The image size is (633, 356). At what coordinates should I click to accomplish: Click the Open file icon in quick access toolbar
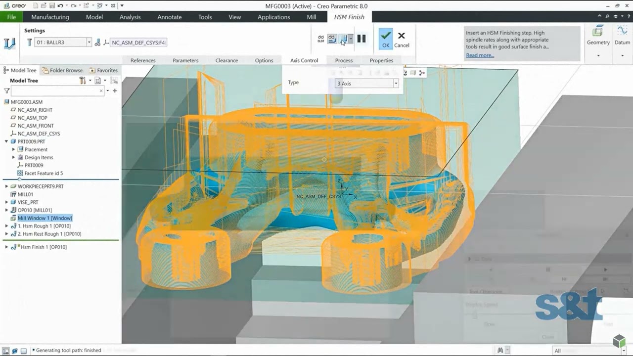click(44, 6)
